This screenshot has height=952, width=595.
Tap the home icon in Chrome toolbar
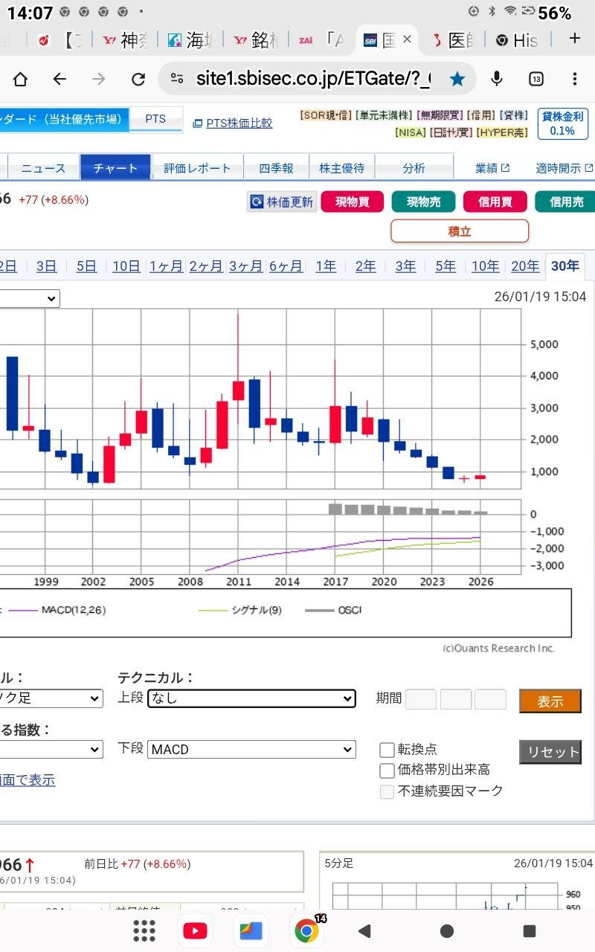click(20, 79)
